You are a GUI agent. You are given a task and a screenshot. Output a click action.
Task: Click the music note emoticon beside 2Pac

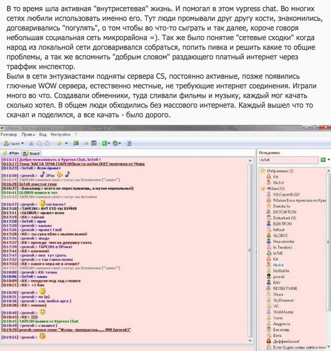click(42, 174)
